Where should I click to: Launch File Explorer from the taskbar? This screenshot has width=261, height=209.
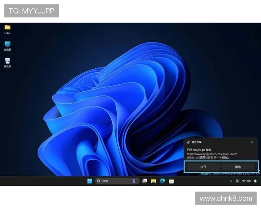[154, 181]
